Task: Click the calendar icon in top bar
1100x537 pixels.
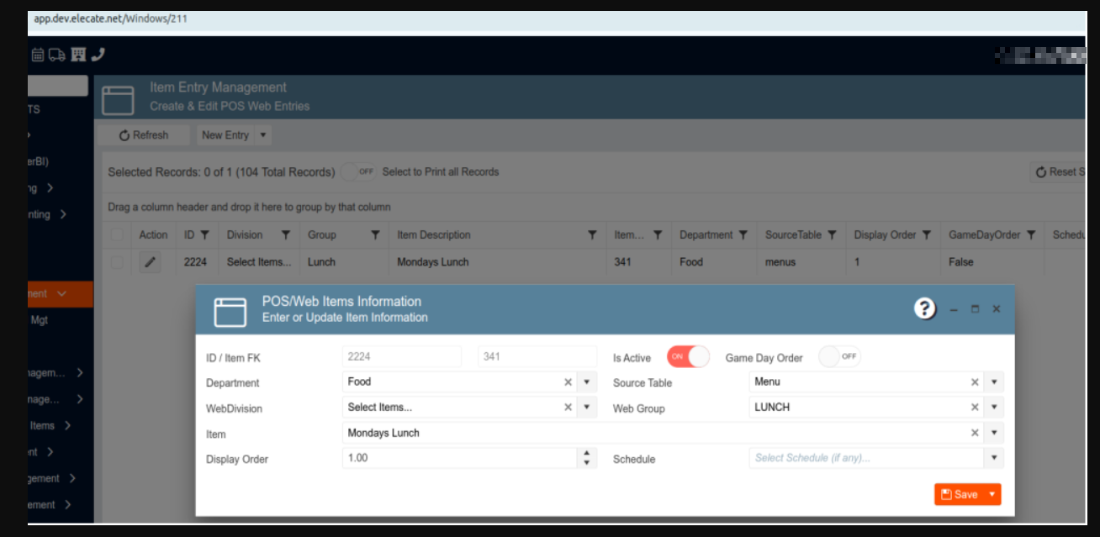Action: pyautogui.click(x=38, y=55)
